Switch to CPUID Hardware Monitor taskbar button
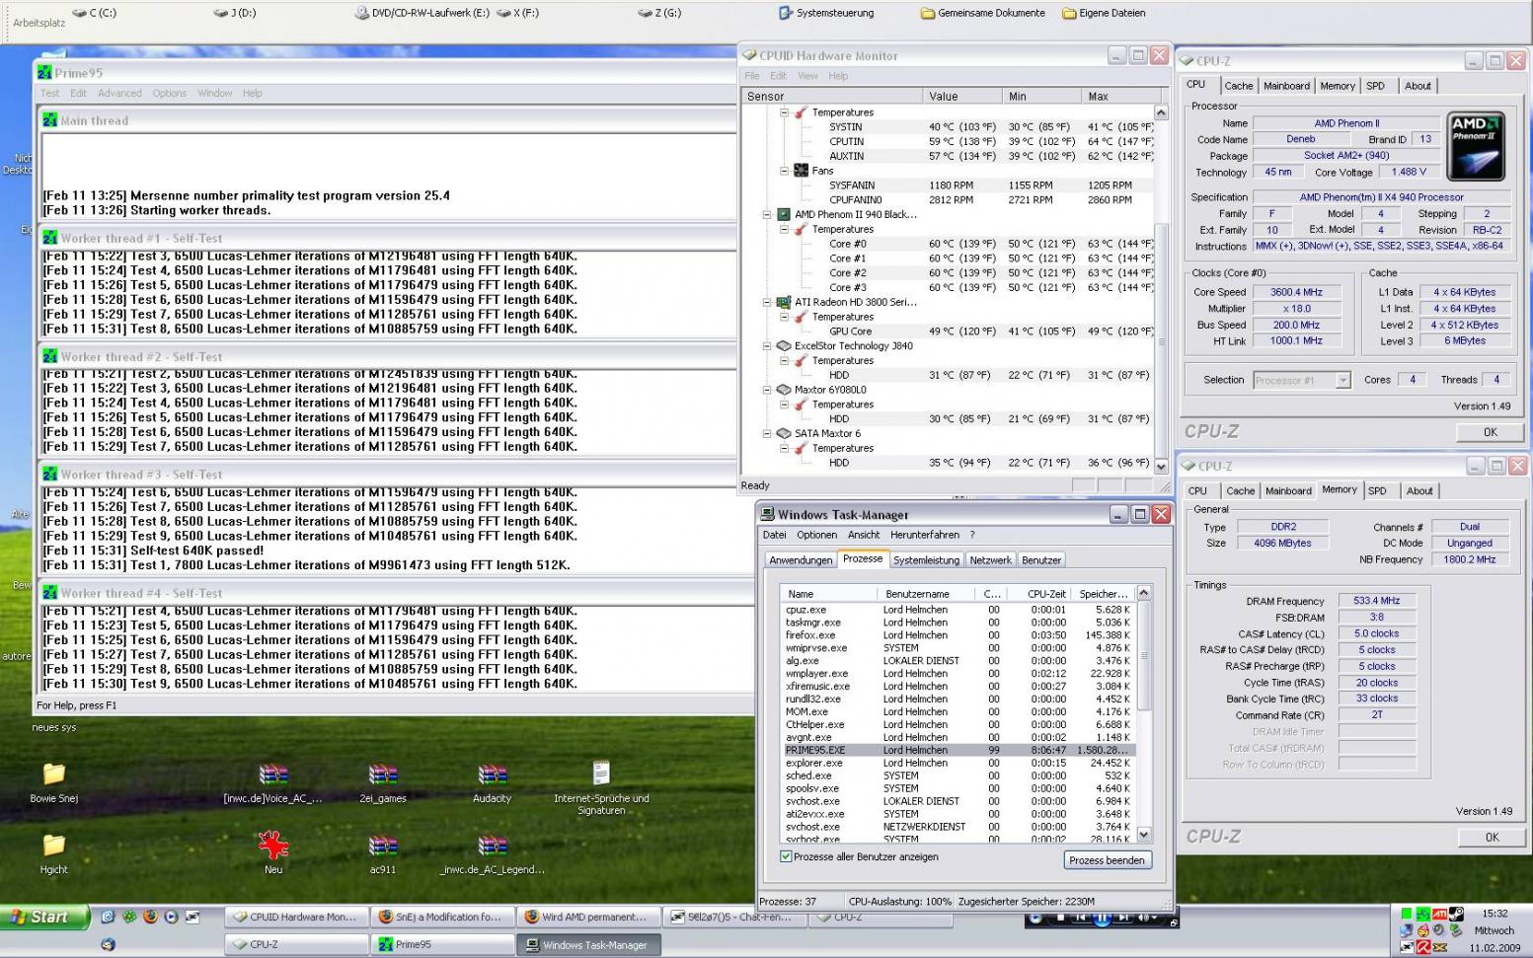 297,917
